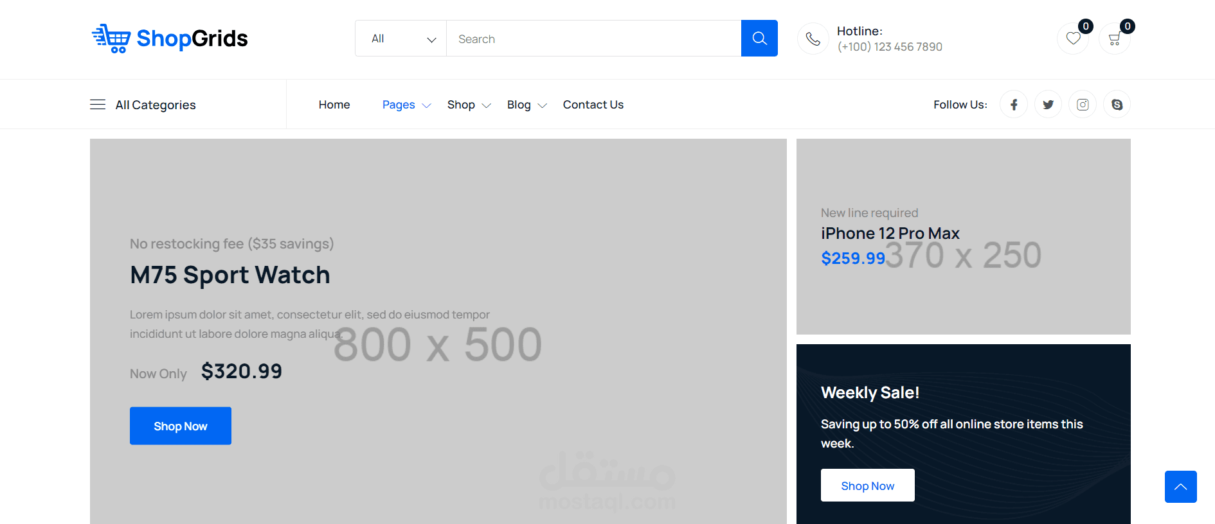Go to the Home menu item
Image resolution: width=1215 pixels, height=524 pixels.
tap(334, 105)
